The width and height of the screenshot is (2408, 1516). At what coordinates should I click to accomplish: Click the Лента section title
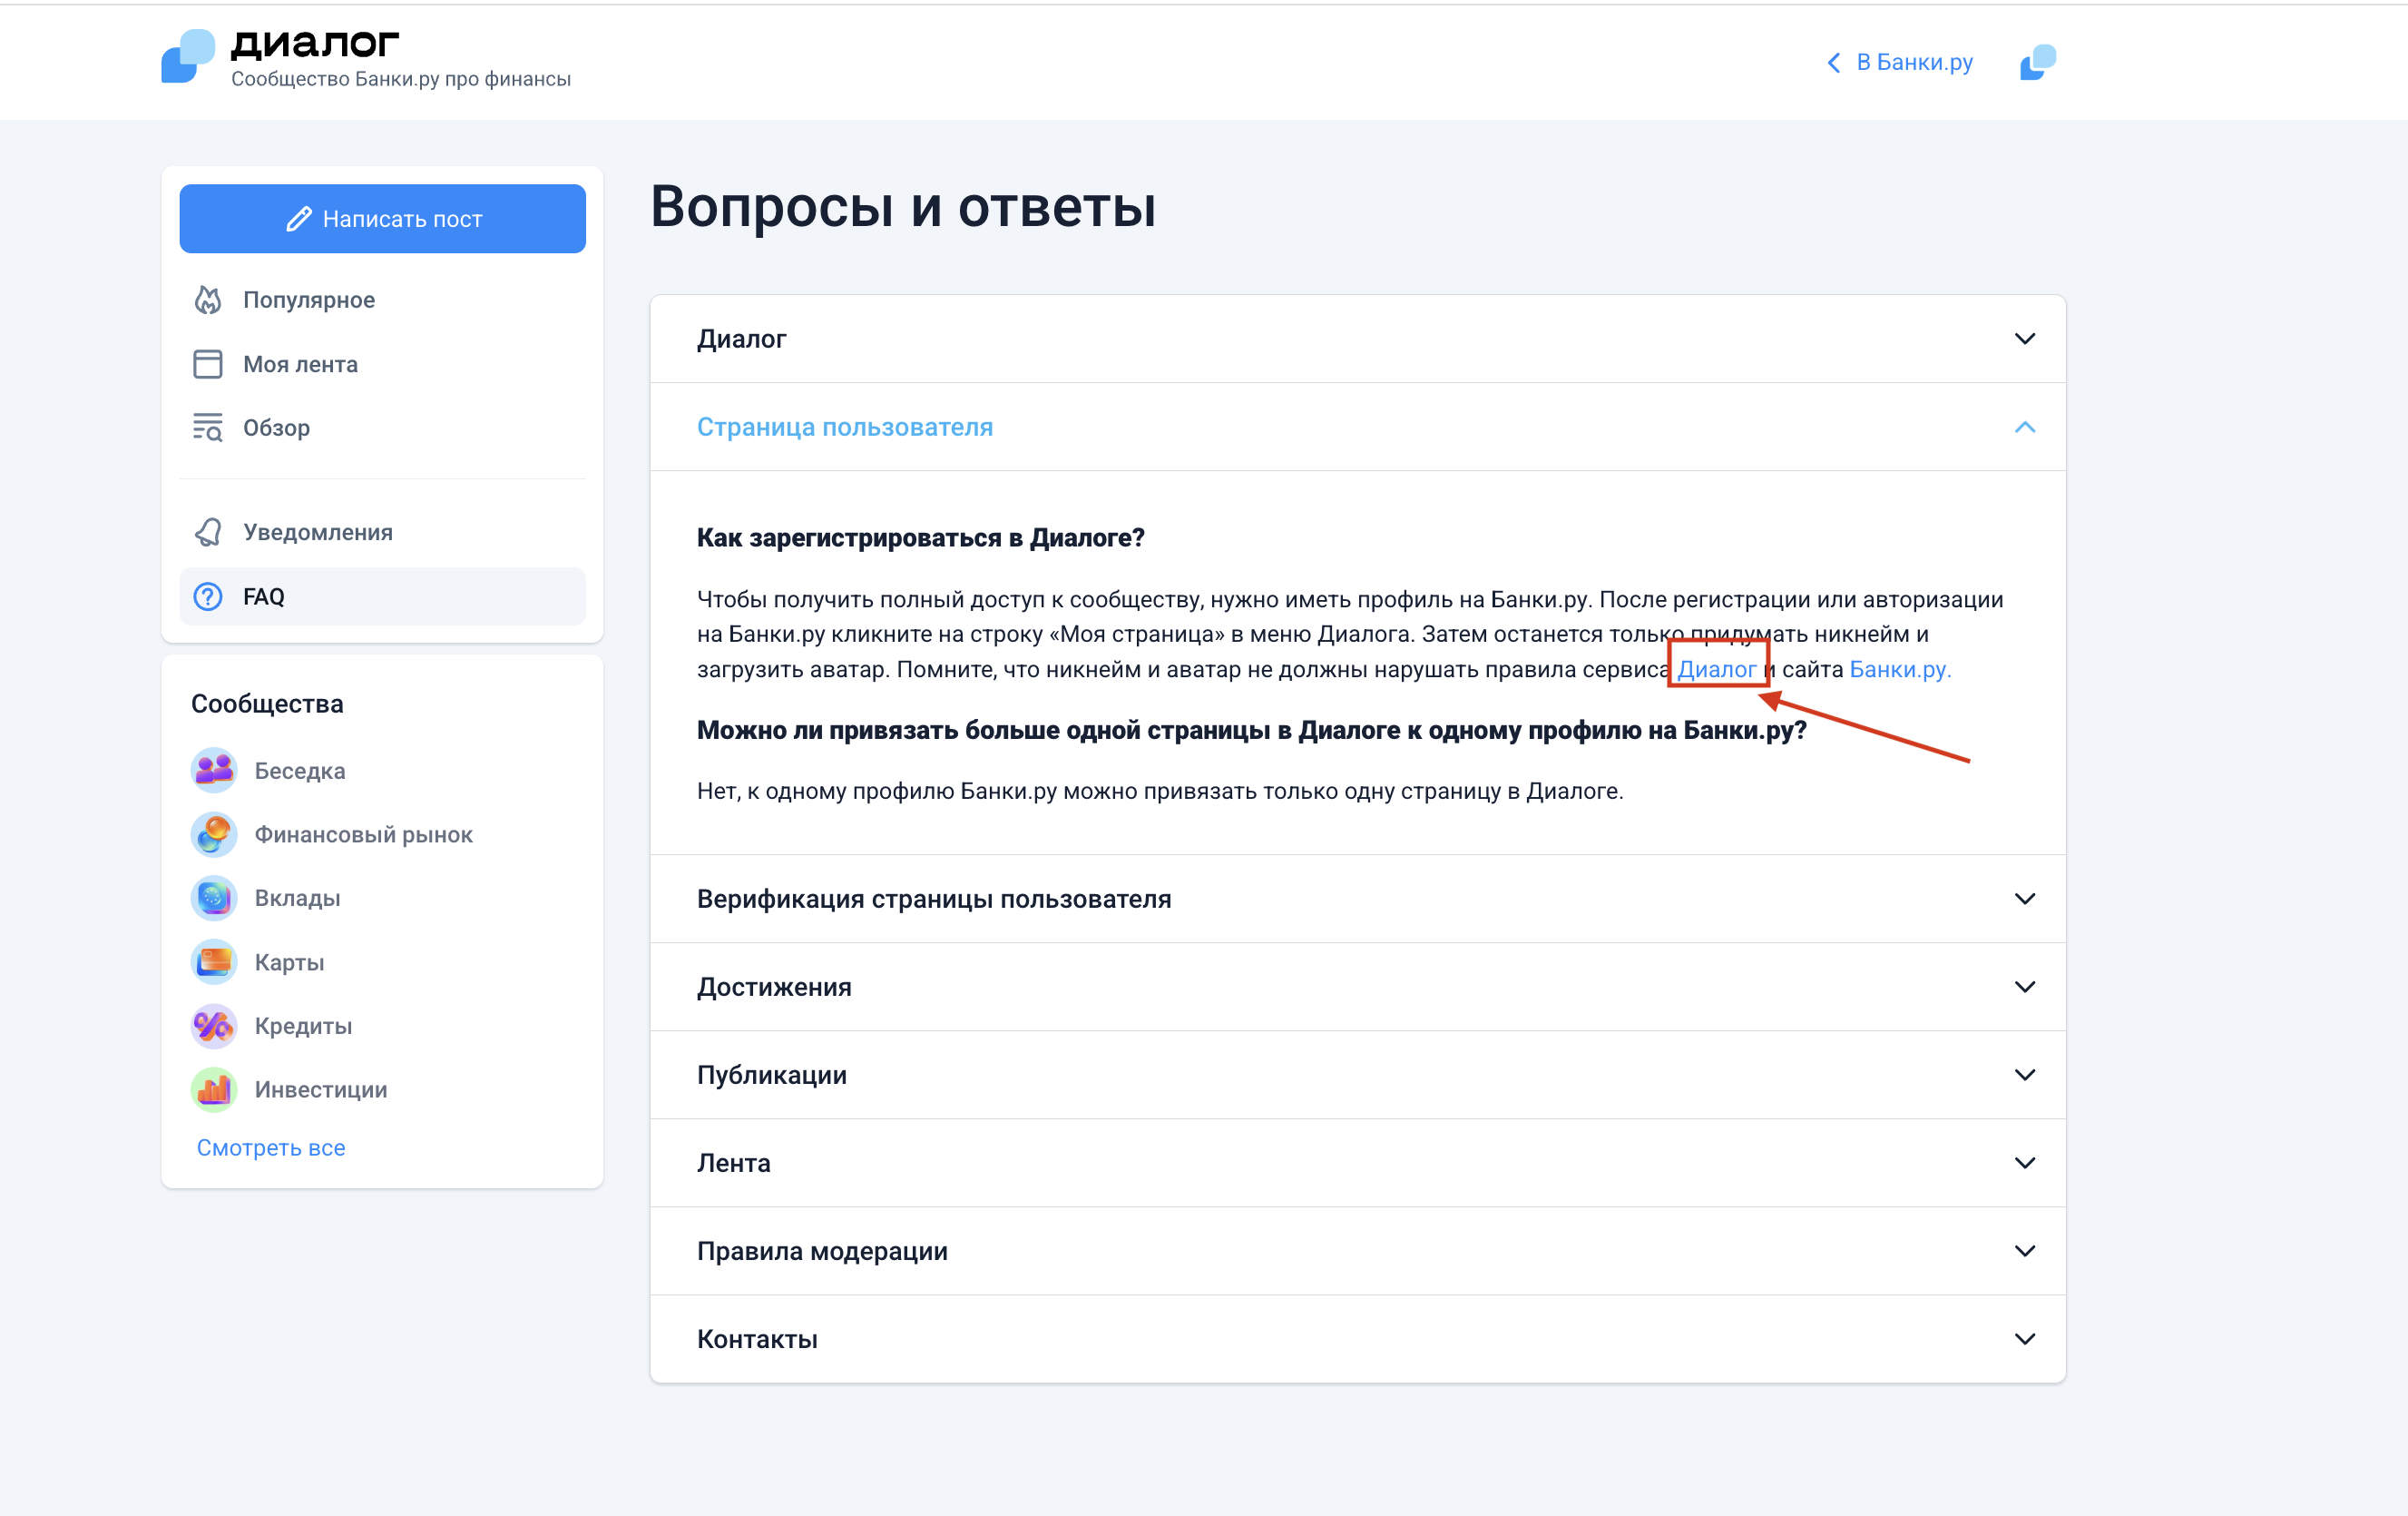click(x=734, y=1163)
